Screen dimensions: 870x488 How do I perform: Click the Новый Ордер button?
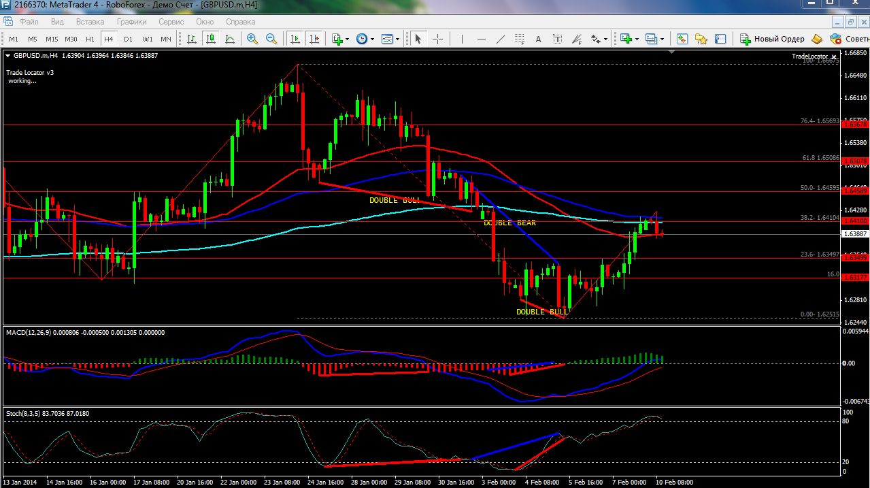772,39
